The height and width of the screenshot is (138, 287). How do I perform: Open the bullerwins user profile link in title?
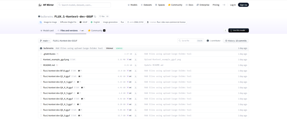click(47, 17)
